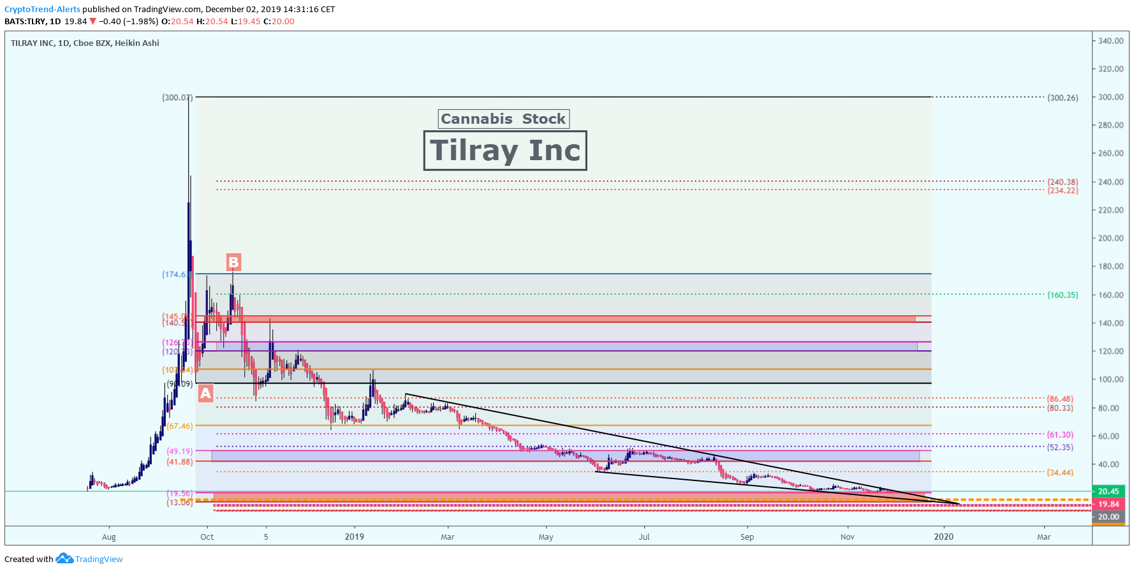Screen dimensions: 1134x571
Task: Click the 'BATS:TLRY, 1D' symbol text
Action: 33,21
